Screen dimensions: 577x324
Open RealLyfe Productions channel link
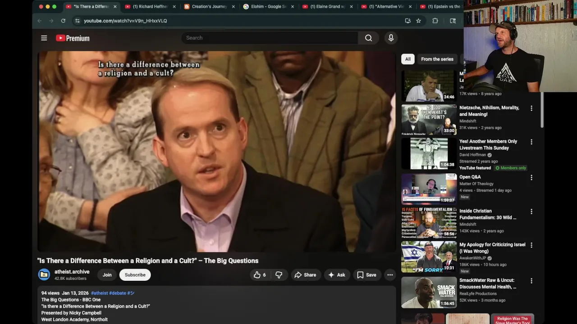point(478,293)
